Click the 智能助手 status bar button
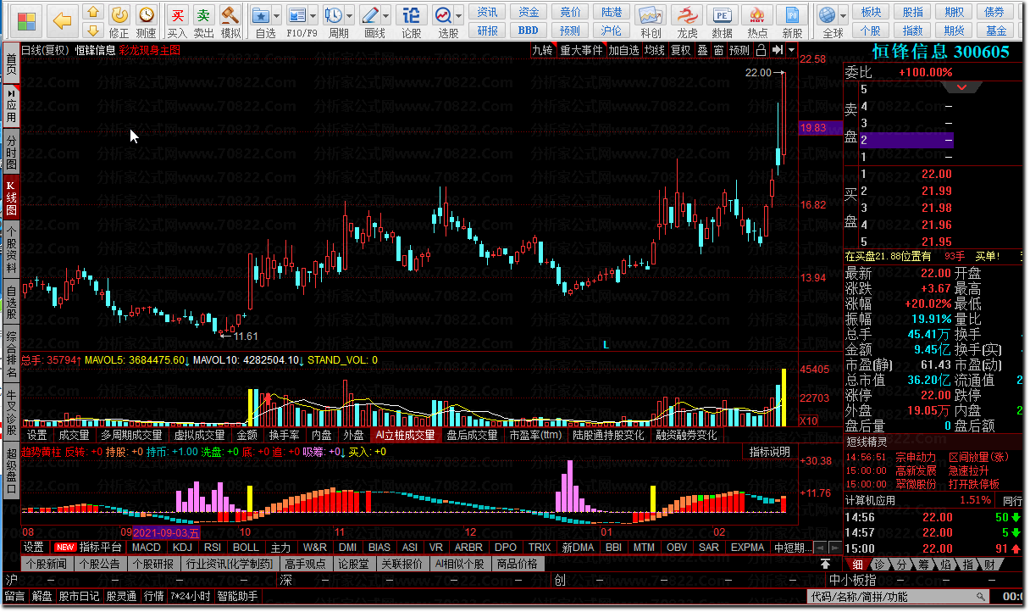Image resolution: width=1030 pixels, height=612 pixels. point(237,596)
